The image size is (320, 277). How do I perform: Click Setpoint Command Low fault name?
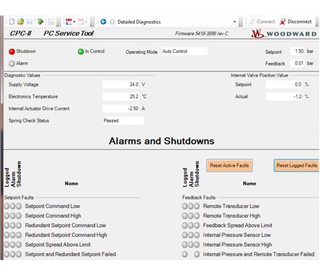pos(53,206)
